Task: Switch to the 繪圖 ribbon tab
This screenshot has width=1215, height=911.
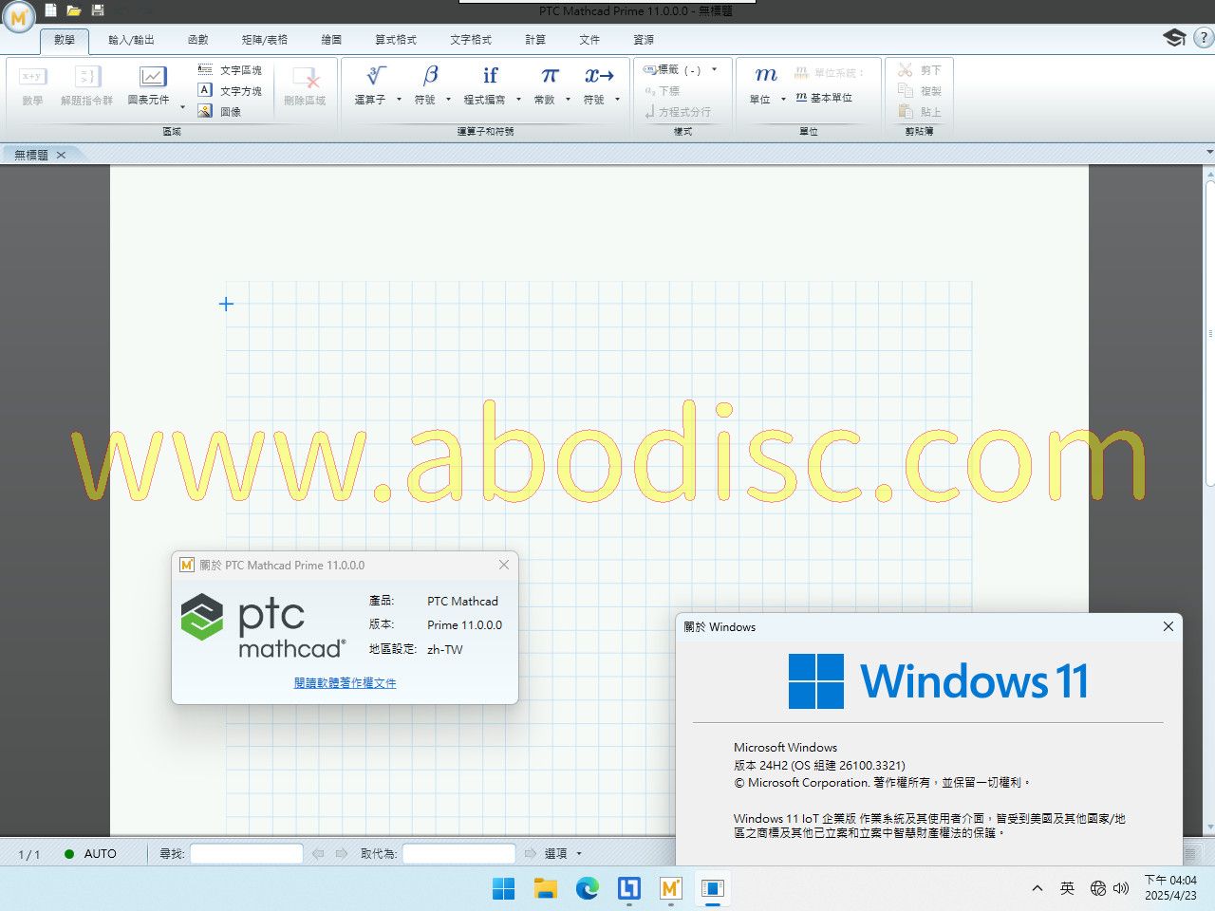Action: (331, 40)
